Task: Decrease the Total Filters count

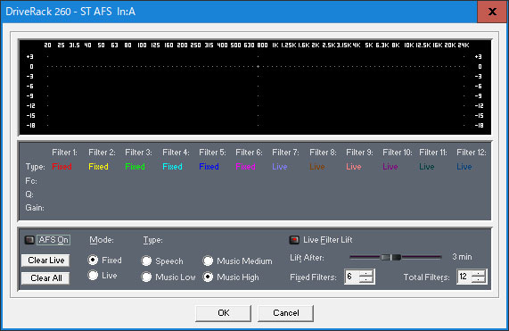Action: (x=479, y=280)
